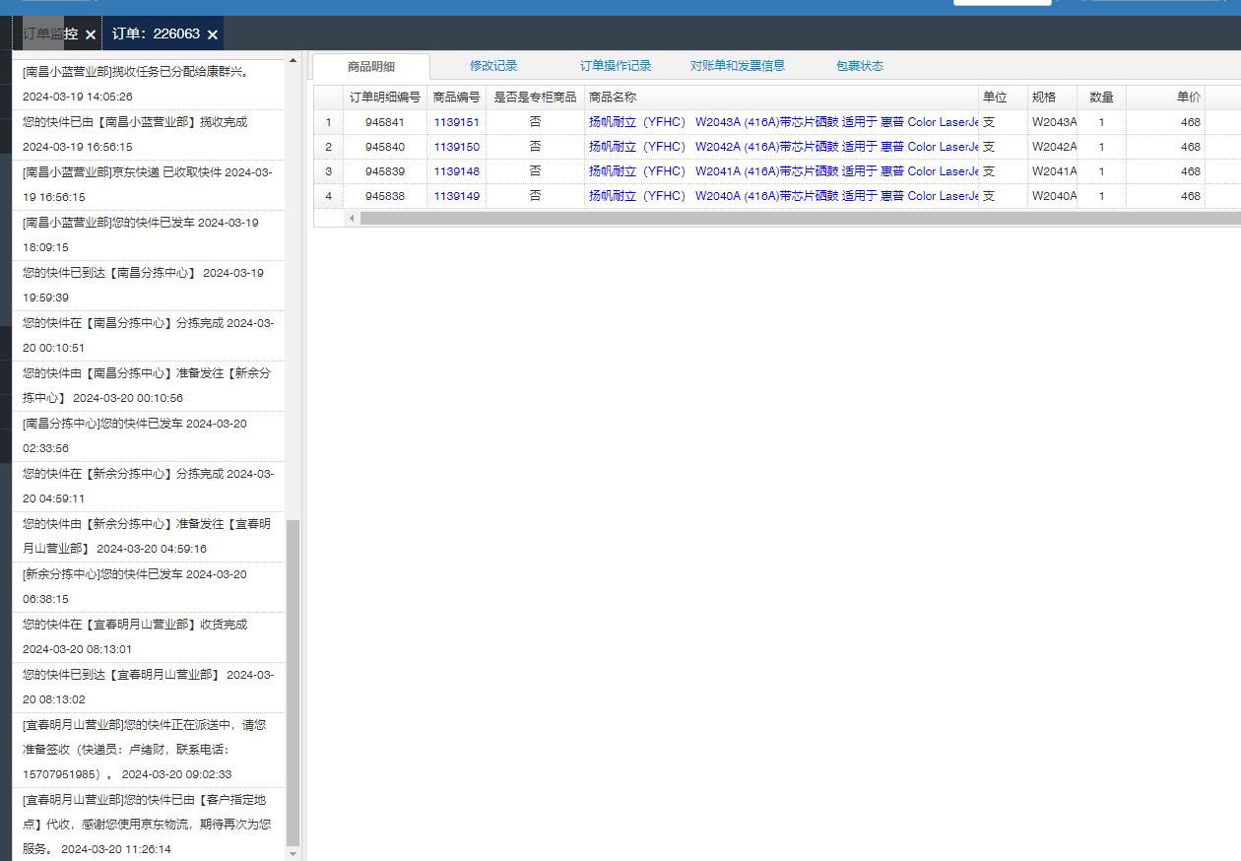Click the 订单明细编号 column header
The height and width of the screenshot is (861, 1241).
pyautogui.click(x=385, y=98)
